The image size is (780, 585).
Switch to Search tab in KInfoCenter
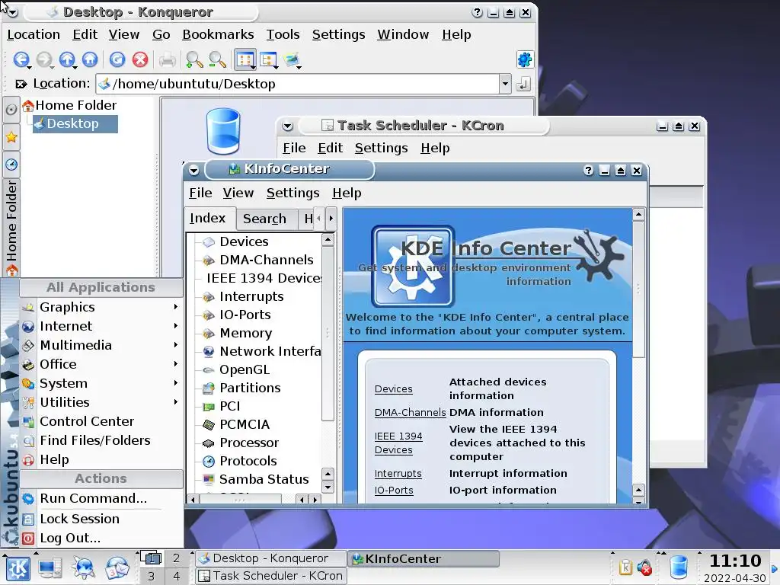264,219
